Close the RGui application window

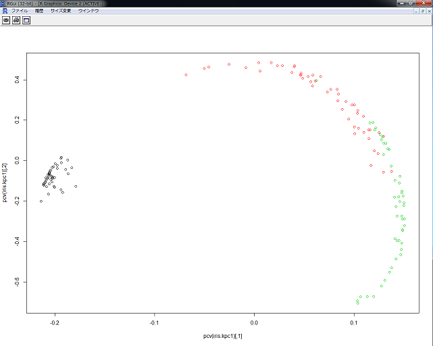tap(424, 3)
